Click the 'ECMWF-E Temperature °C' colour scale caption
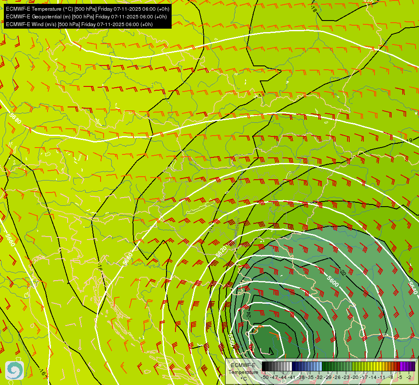 (243, 372)
